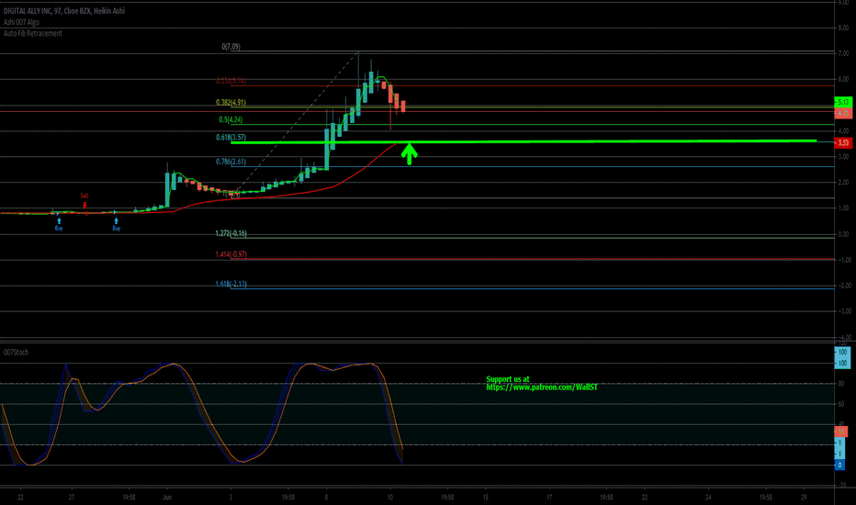Image resolution: width=856 pixels, height=505 pixels.
Task: Click the red 3.57 price tag
Action: pos(843,143)
